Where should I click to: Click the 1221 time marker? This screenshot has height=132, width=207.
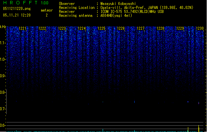23,28
